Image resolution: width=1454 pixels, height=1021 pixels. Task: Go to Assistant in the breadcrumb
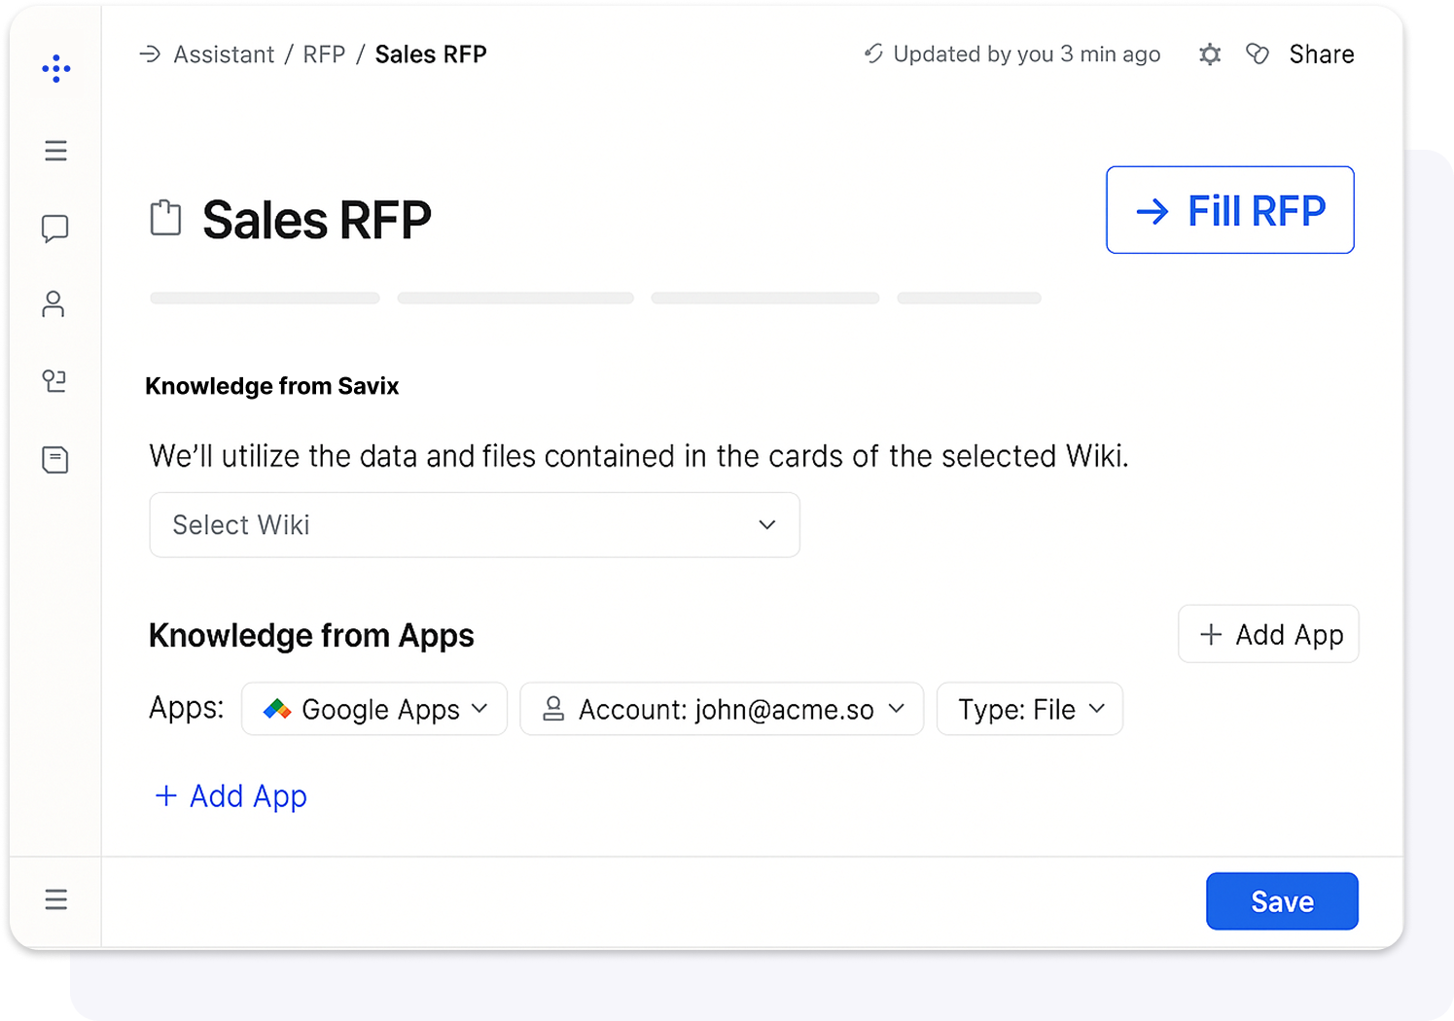tap(224, 54)
